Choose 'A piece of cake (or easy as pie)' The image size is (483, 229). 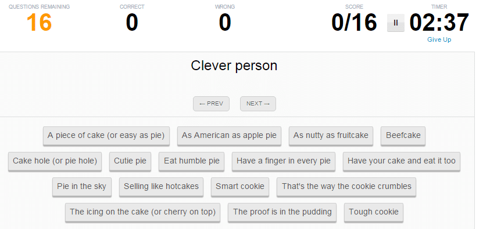[106, 135]
